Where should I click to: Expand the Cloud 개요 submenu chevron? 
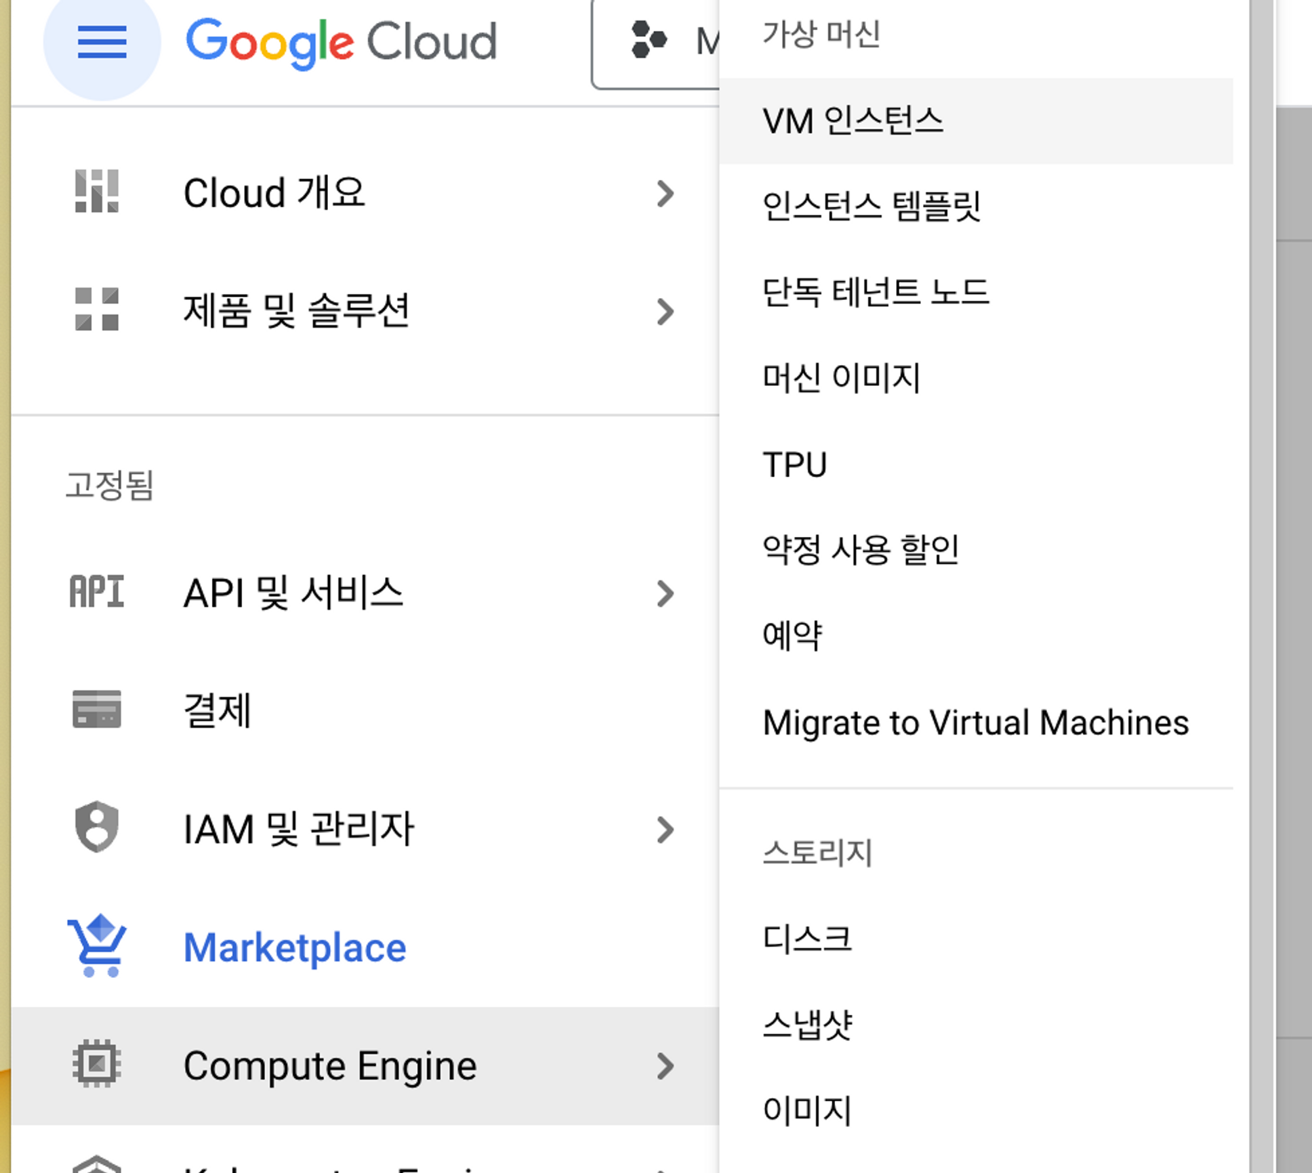(665, 194)
